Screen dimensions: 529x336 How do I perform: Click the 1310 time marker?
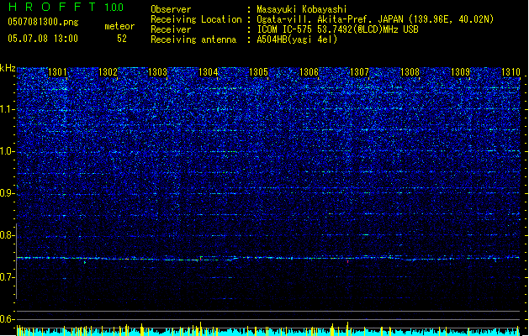click(x=510, y=72)
